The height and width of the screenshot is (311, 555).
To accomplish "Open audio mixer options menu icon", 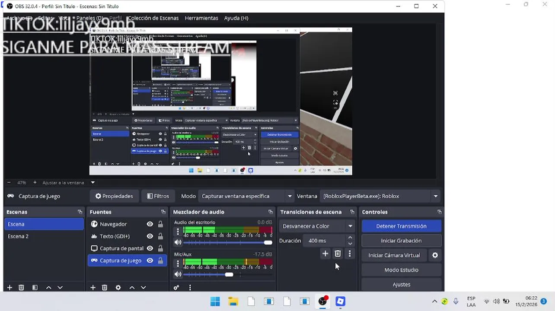I will pos(190,288).
